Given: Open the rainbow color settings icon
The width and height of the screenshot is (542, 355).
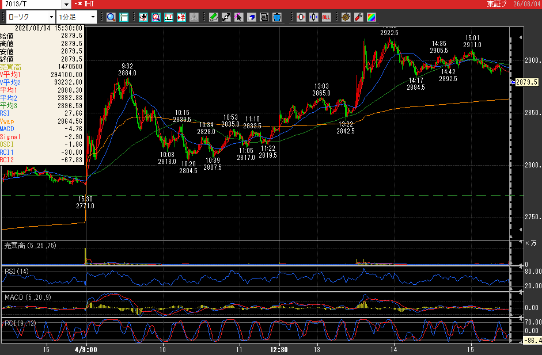Looking at the screenshot, I should click(372, 17).
